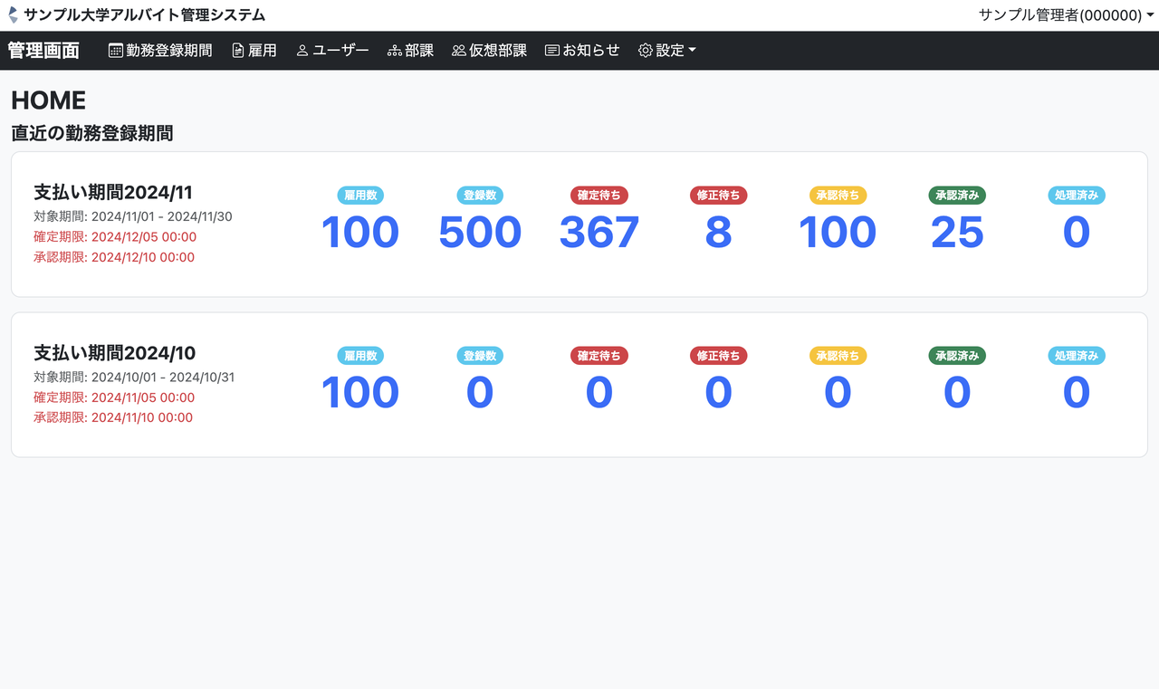Expand the 設定 dropdown arrow
This screenshot has width=1159, height=689.
[x=693, y=51]
